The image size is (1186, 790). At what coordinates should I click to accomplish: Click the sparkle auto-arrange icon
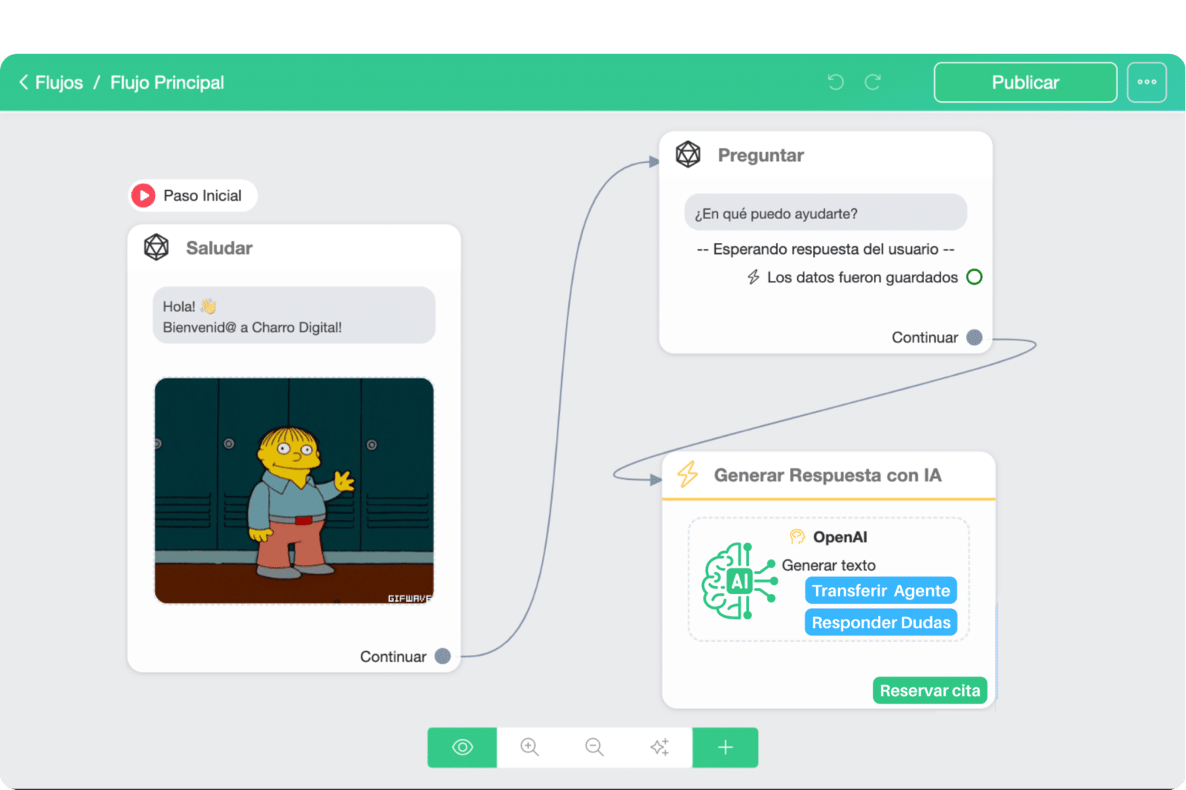click(x=659, y=747)
